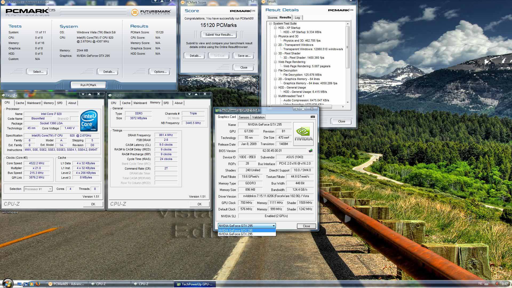512x288 pixels.
Task: Collapse the Physics and 3D node
Action: coord(275,36)
